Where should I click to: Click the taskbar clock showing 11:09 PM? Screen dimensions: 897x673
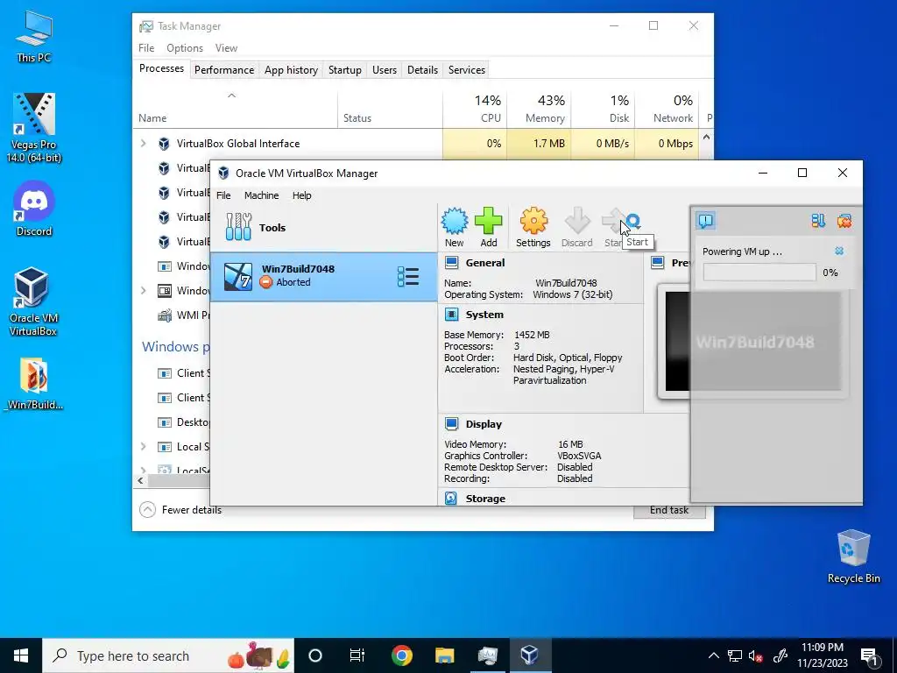click(822, 655)
